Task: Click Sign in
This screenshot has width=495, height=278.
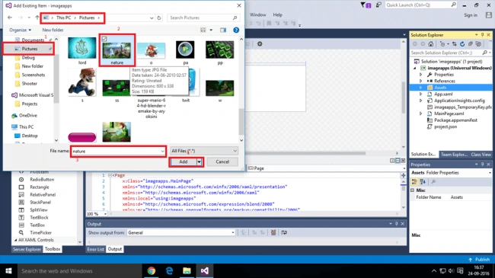Action: [x=471, y=14]
